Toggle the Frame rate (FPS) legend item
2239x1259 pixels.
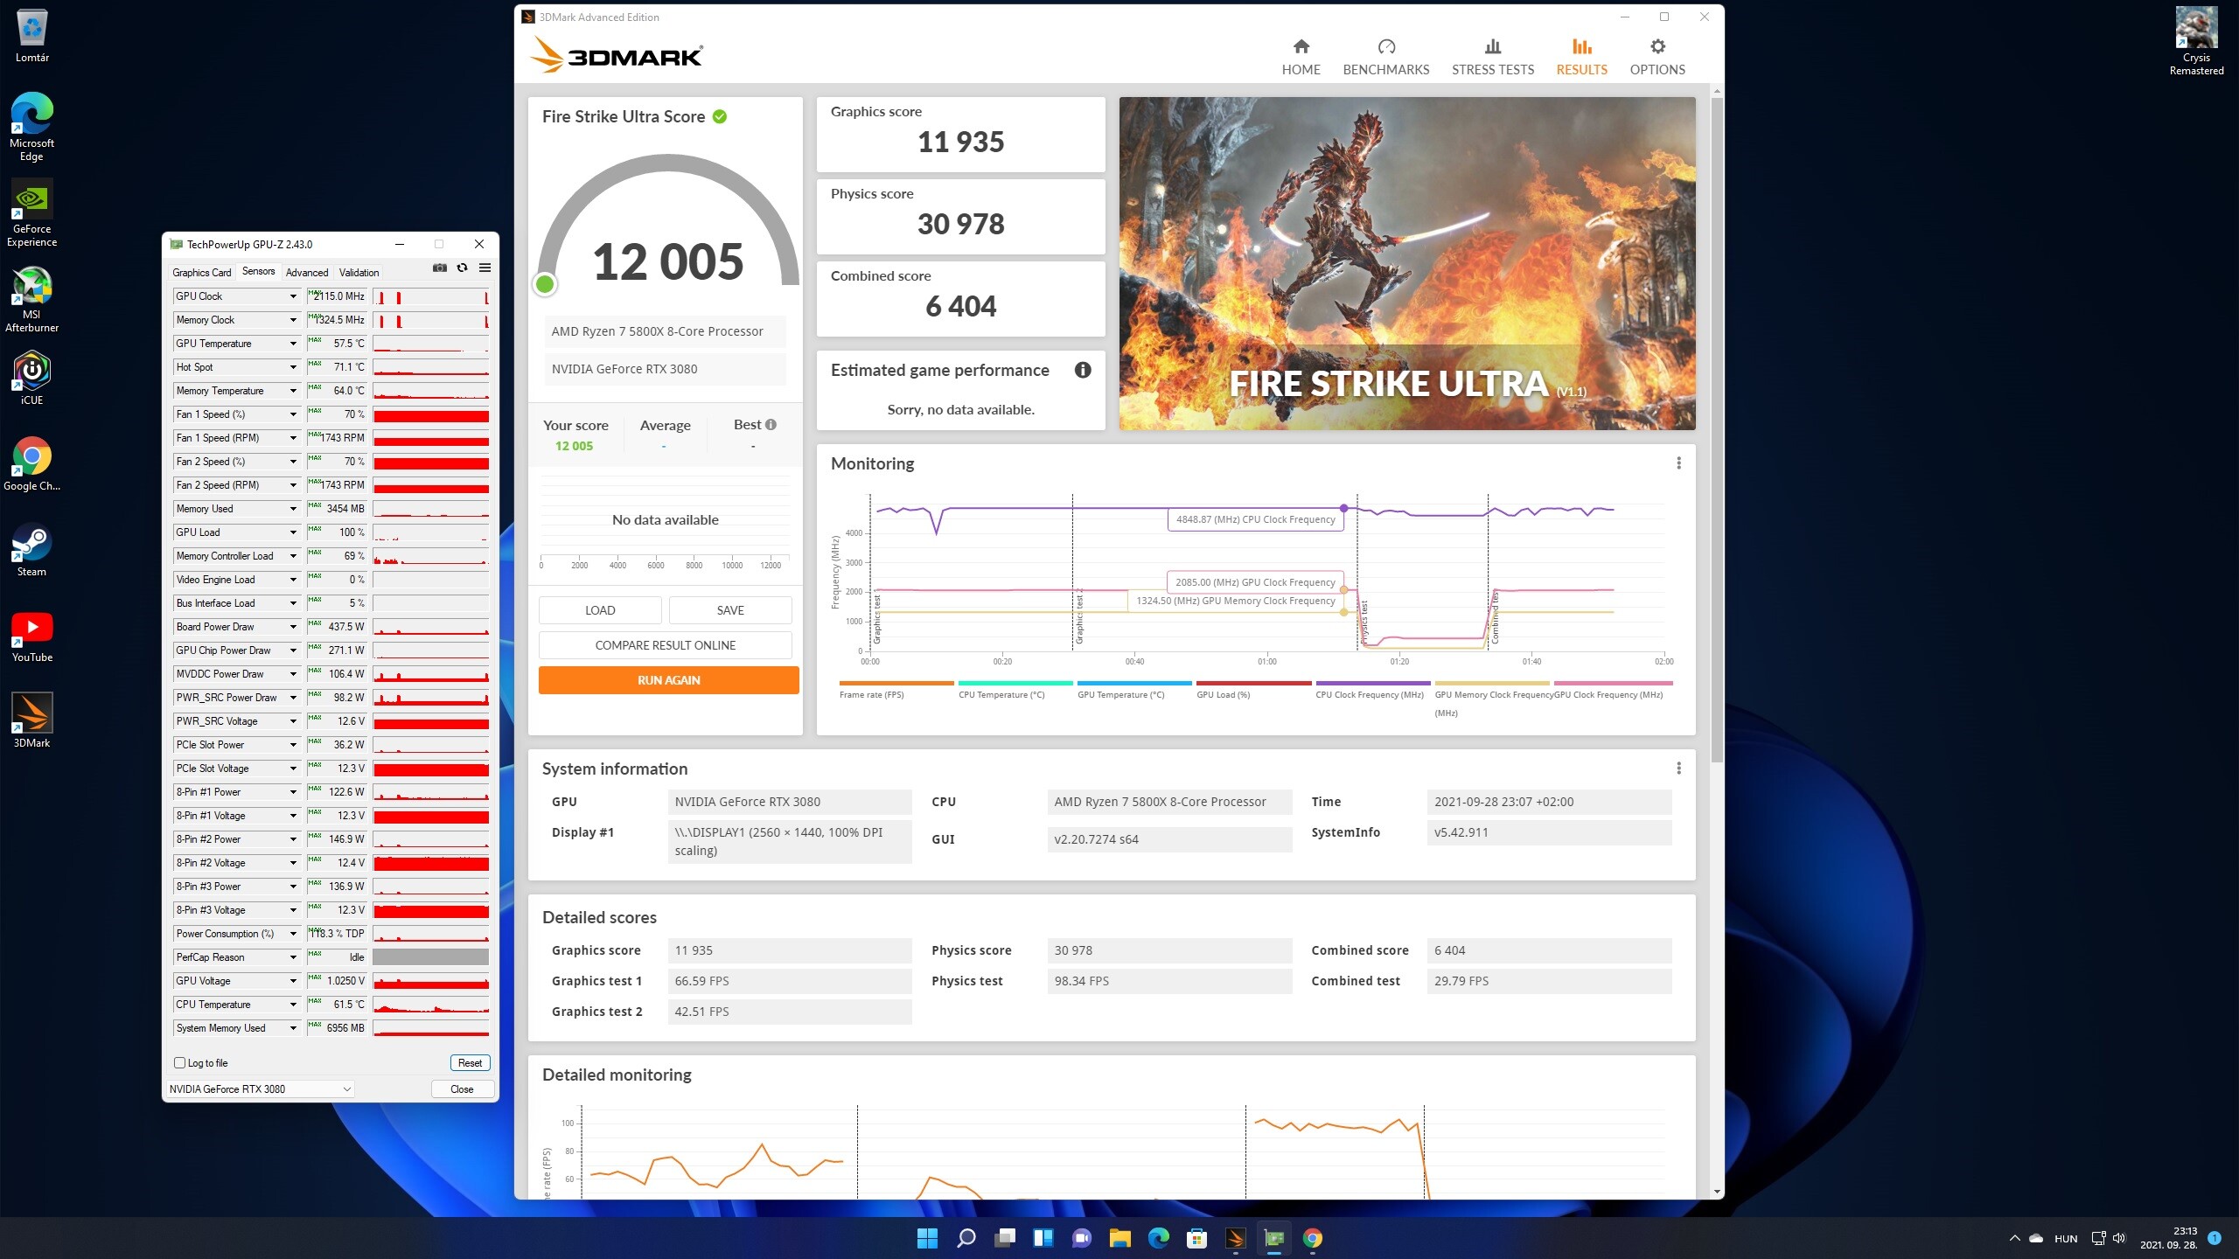(x=871, y=694)
